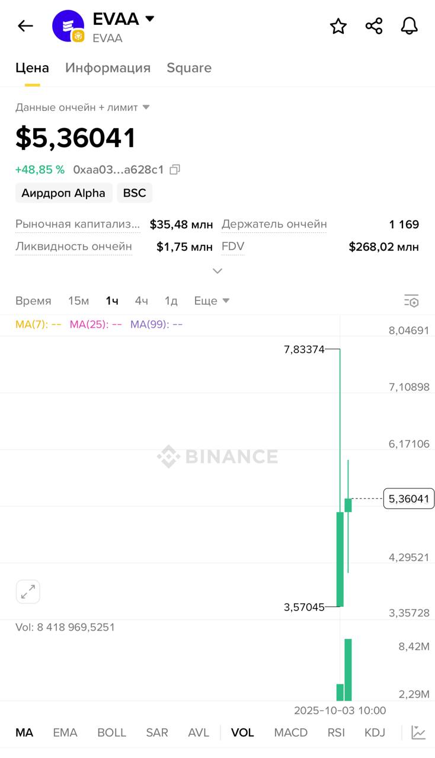
Task: Open the EVAA token selector dropdown
Action: 150,19
